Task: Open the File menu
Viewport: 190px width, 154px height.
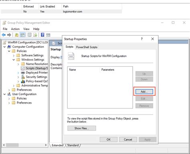Action: [x=5, y=29]
